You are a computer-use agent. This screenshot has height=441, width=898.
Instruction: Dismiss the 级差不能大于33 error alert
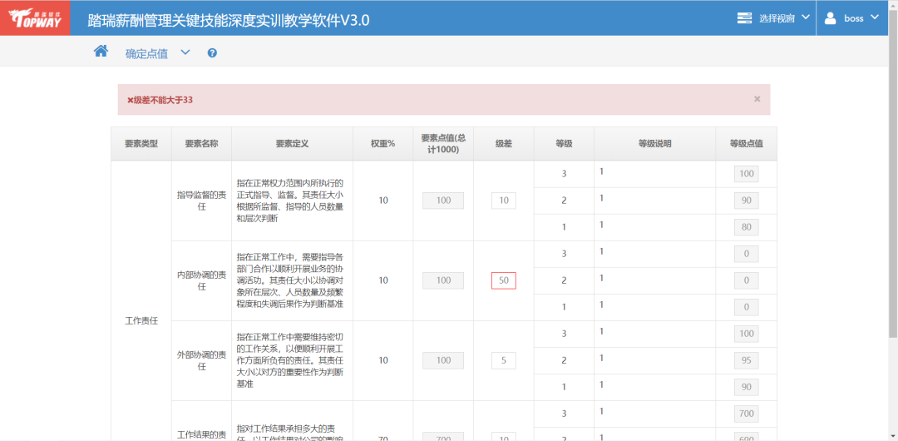[757, 99]
